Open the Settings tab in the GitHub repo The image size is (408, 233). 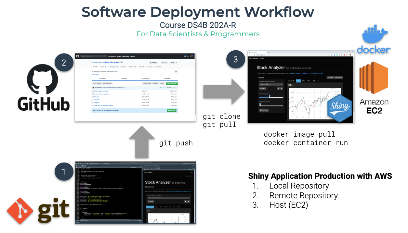157,67
